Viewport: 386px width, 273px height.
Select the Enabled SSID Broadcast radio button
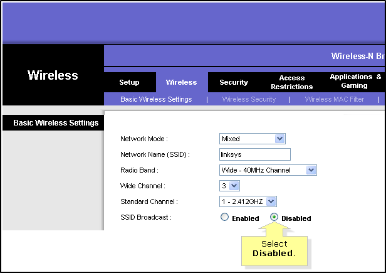224,217
